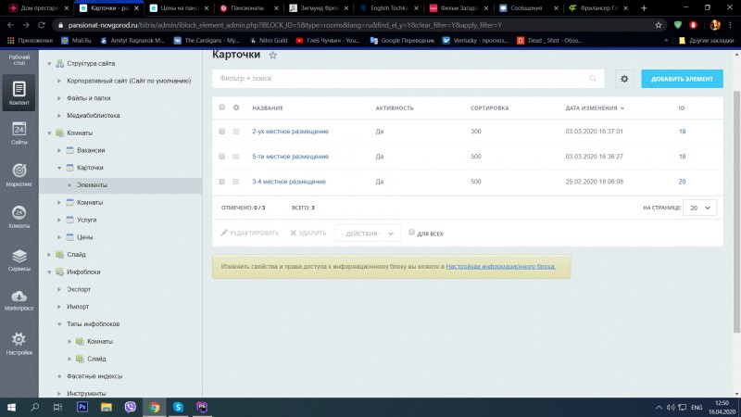Open row menu for 3-4 местное размещение
Viewport: 741px width, 417px height.
pyautogui.click(x=236, y=182)
